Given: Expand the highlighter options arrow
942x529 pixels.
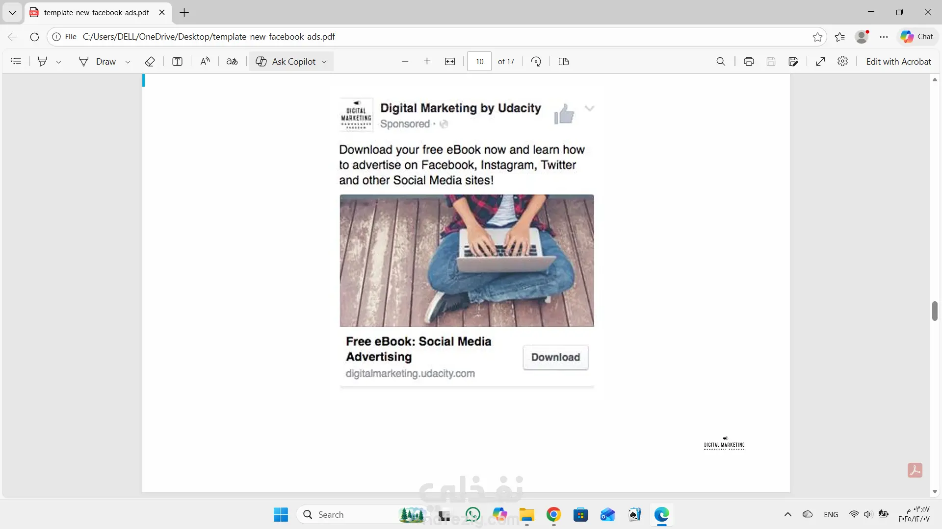Looking at the screenshot, I should (x=59, y=62).
